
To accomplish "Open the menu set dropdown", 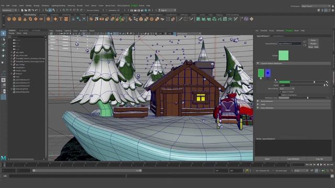I will pos(9,10).
